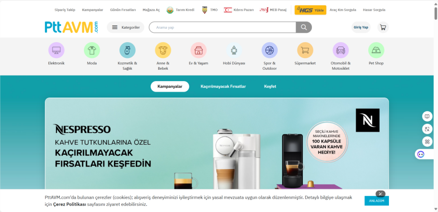Open the Spor & Outdoor basketball icon

270,50
